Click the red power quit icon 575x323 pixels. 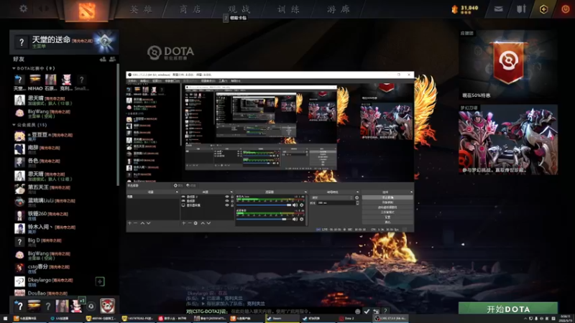pos(566,9)
